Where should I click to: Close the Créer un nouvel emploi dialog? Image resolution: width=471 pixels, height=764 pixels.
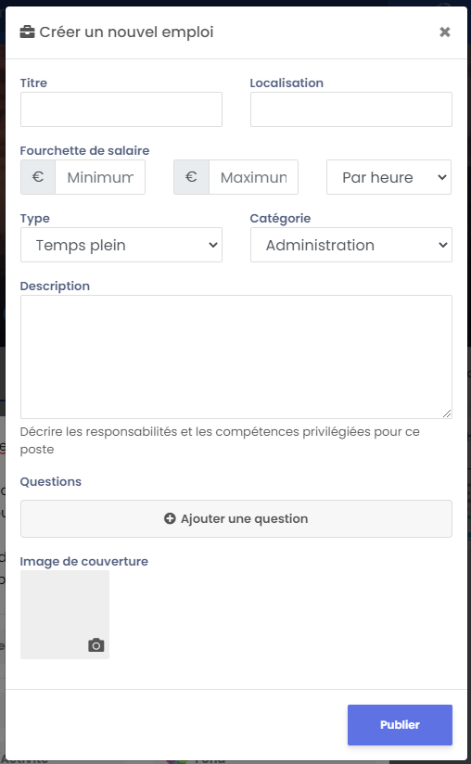click(445, 32)
